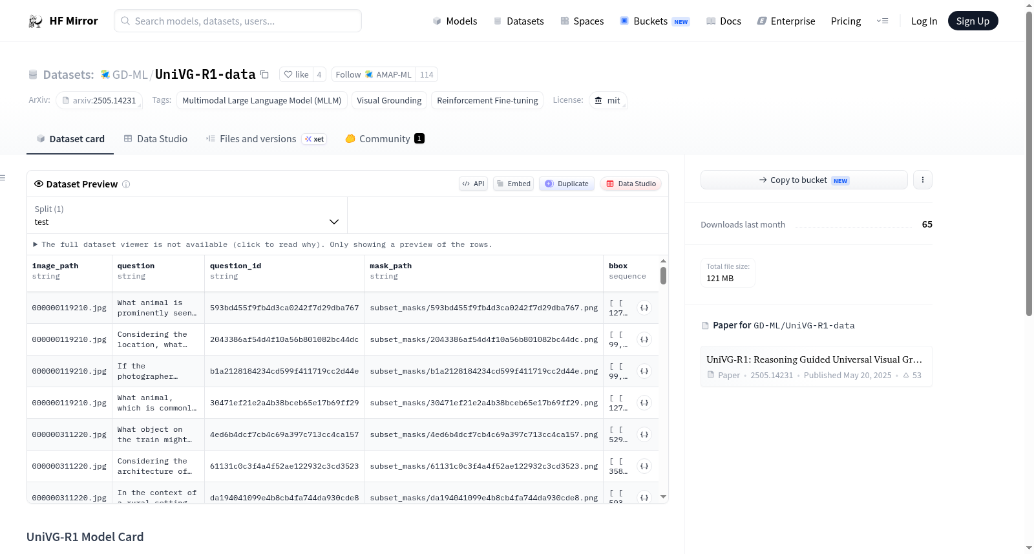The width and height of the screenshot is (1034, 554).
Task: Expand bbox JSON for b1a2128184234cd5 row
Action: [644, 371]
